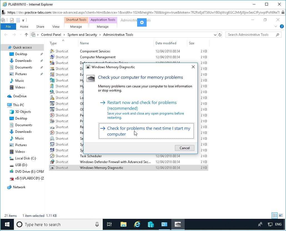Viewport: 286px width, 231px height.
Task: Refresh the Administrative Tools folder
Action: (220, 35)
